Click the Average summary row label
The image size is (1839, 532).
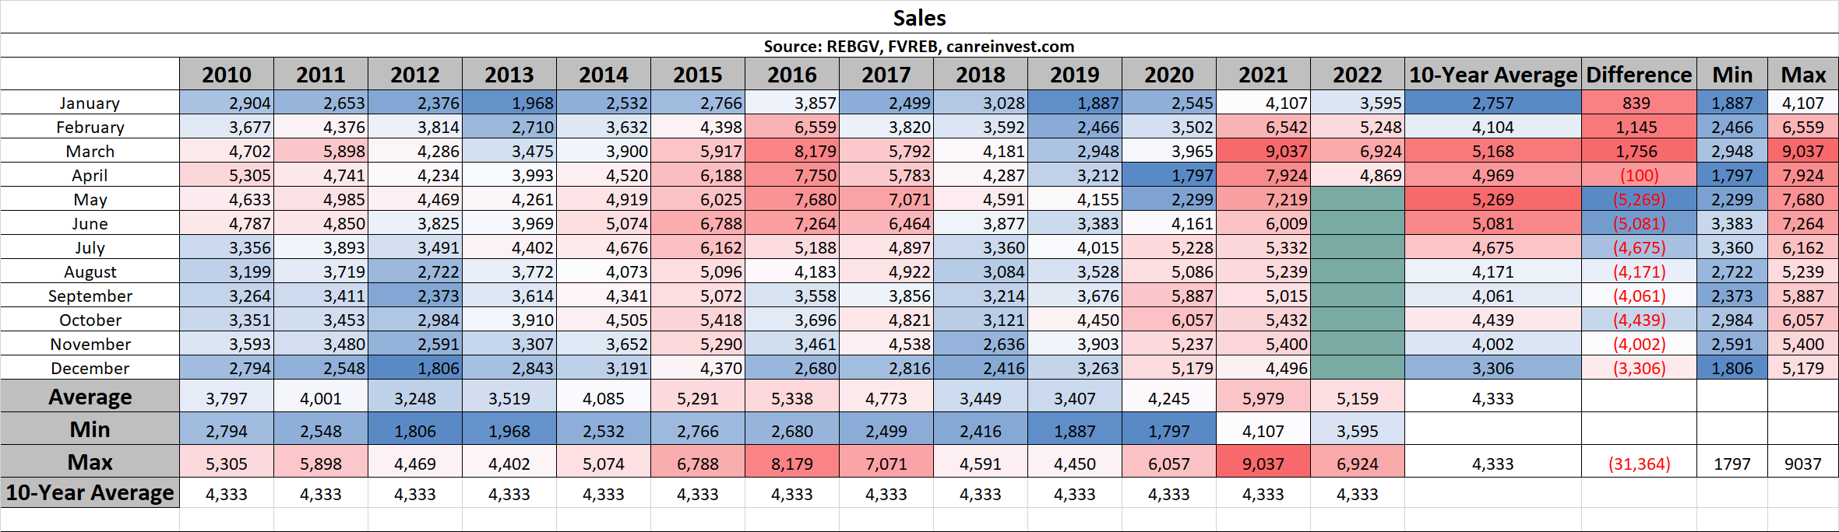point(90,397)
